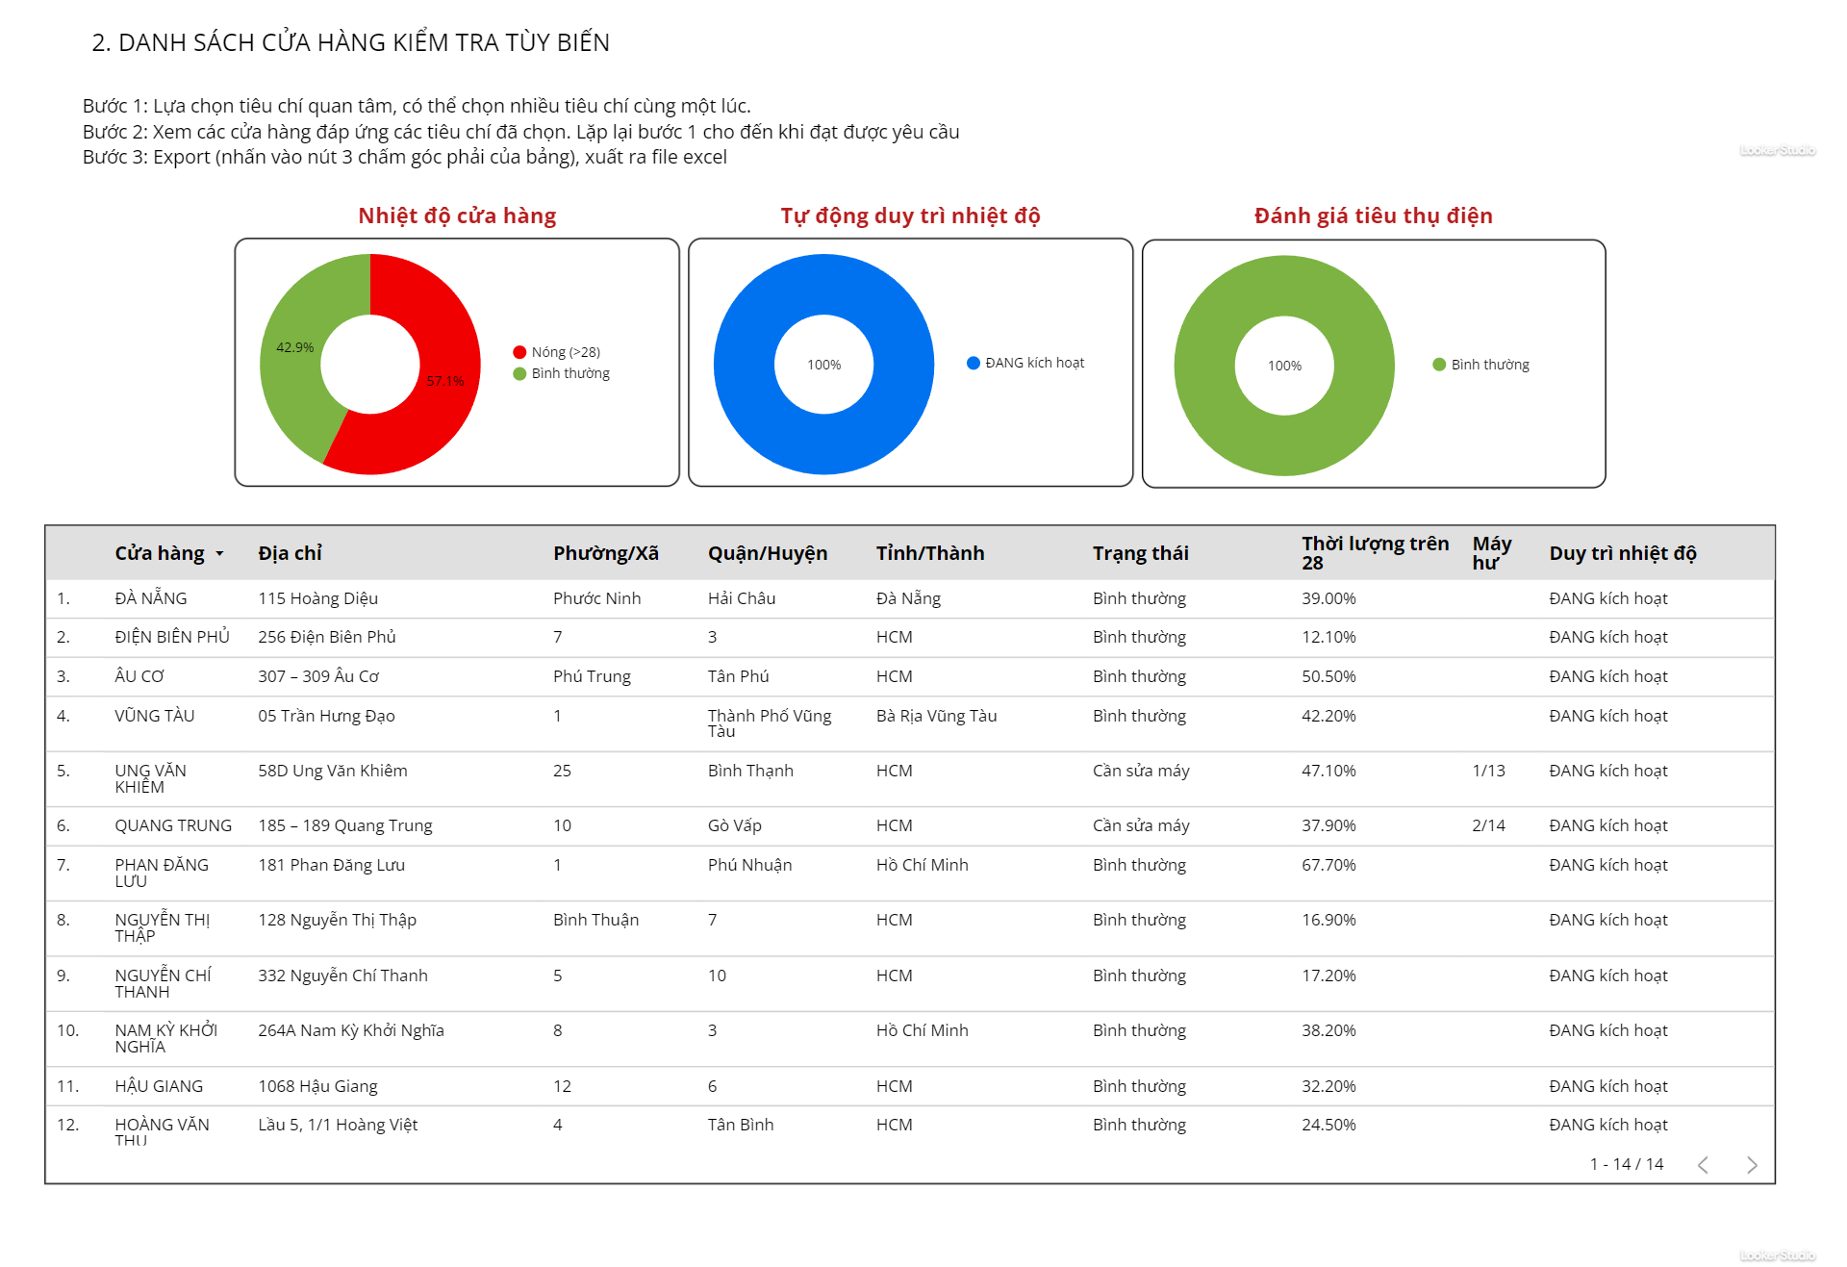Click address 256 Điện Biên Phủ

coord(326,637)
